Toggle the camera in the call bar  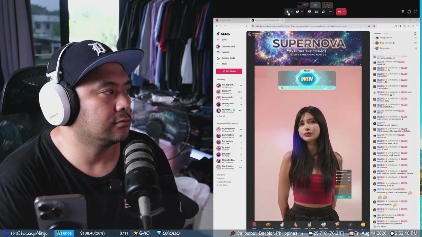pos(297,12)
